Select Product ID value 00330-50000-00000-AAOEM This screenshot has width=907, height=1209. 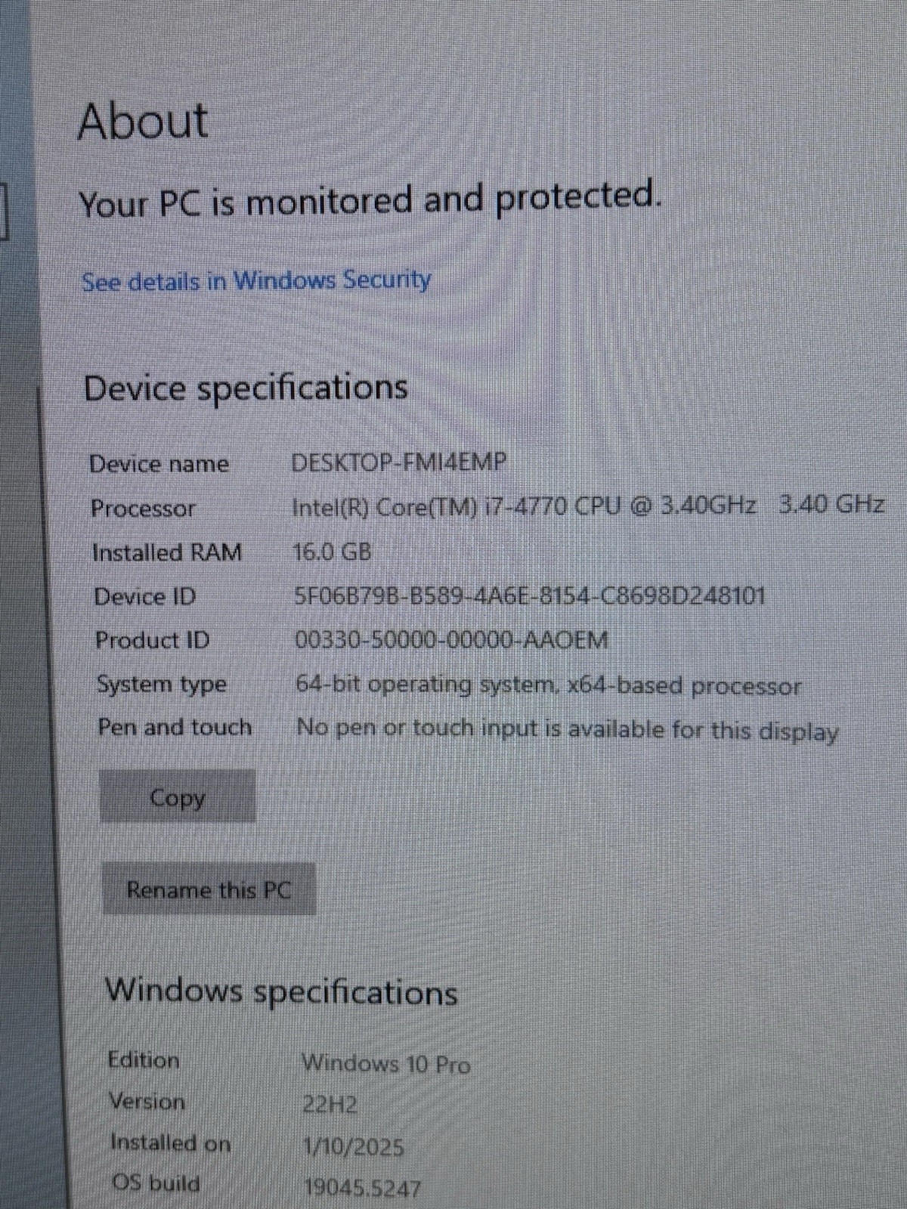tap(451, 641)
